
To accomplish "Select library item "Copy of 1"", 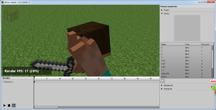I will pos(186,73).
